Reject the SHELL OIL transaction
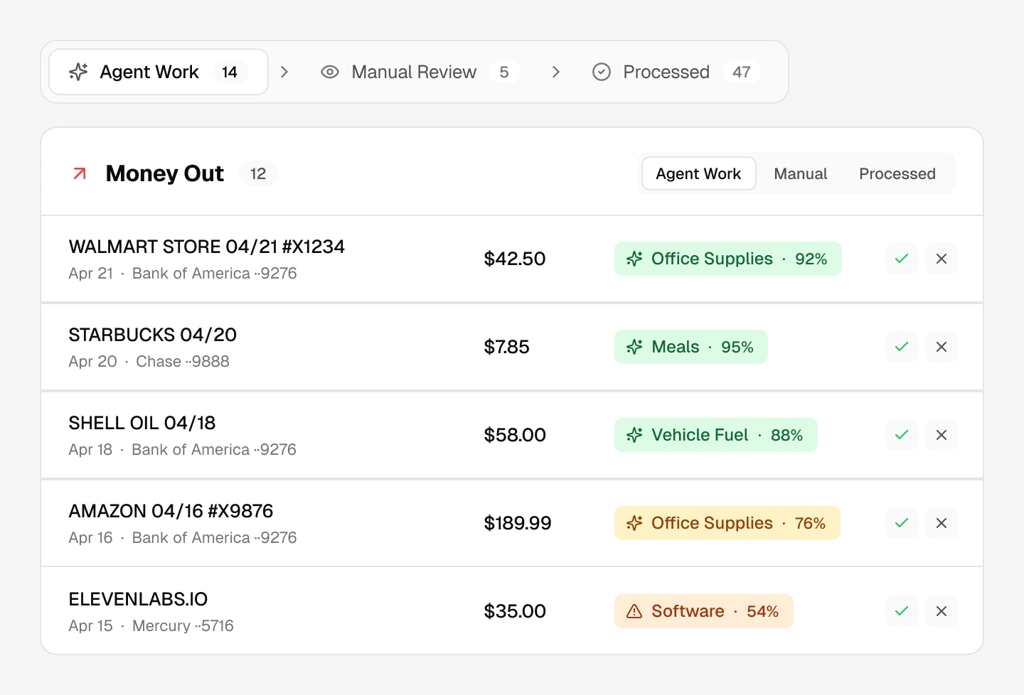 pyautogui.click(x=942, y=435)
